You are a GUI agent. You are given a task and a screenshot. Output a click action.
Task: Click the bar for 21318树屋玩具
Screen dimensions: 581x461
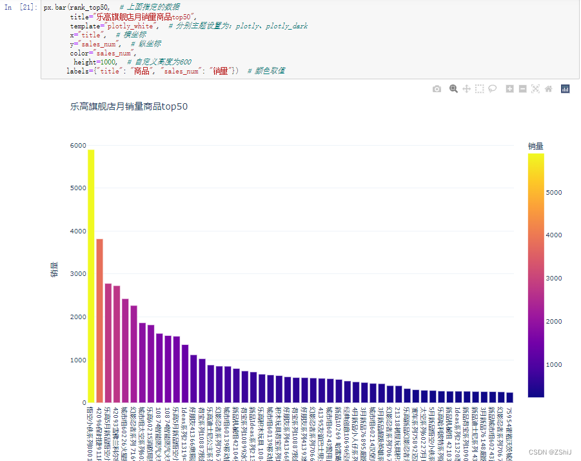tap(399, 395)
